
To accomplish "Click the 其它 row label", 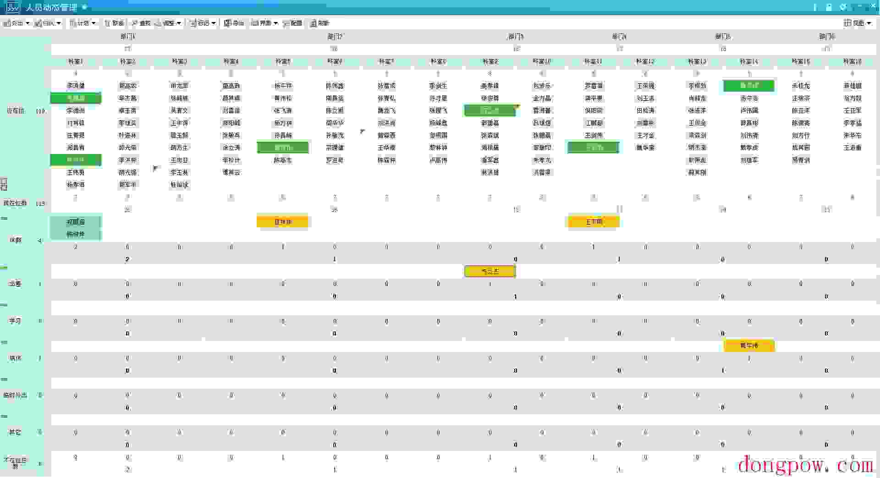I will tap(16, 432).
